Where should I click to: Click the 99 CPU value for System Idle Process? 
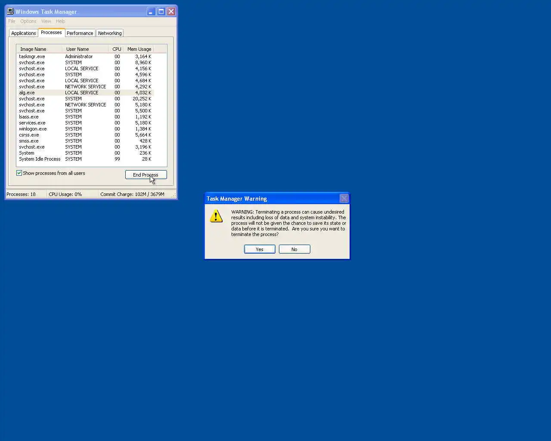pos(117,159)
